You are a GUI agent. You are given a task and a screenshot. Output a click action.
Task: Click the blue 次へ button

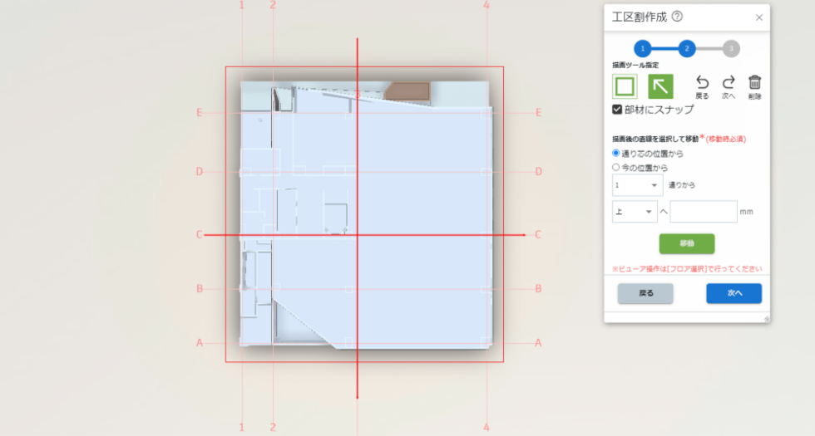(733, 293)
